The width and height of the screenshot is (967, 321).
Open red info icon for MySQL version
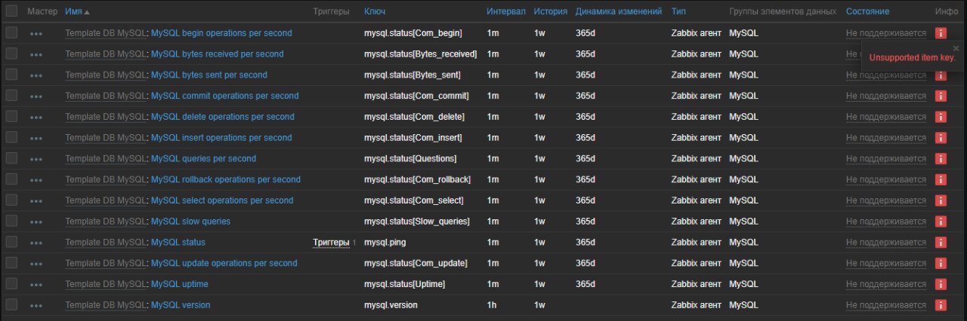(x=941, y=305)
